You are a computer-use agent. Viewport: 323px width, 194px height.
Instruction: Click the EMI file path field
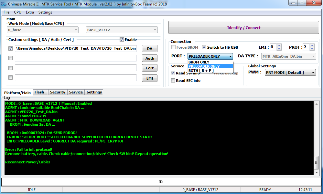pyautogui.click(x=76, y=78)
